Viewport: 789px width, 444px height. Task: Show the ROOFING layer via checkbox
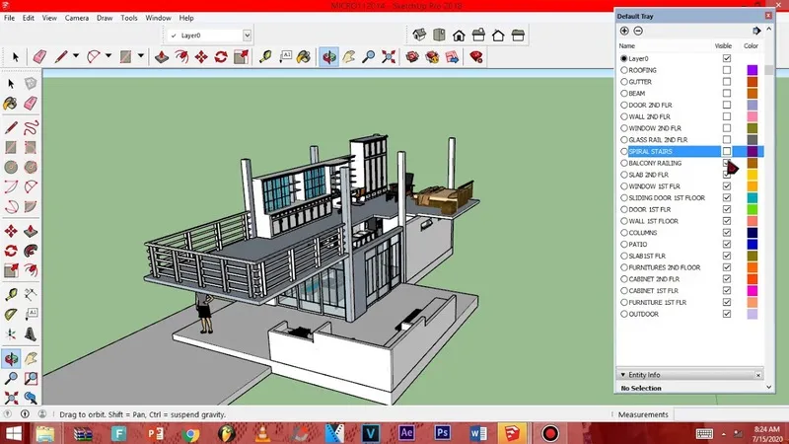point(727,70)
